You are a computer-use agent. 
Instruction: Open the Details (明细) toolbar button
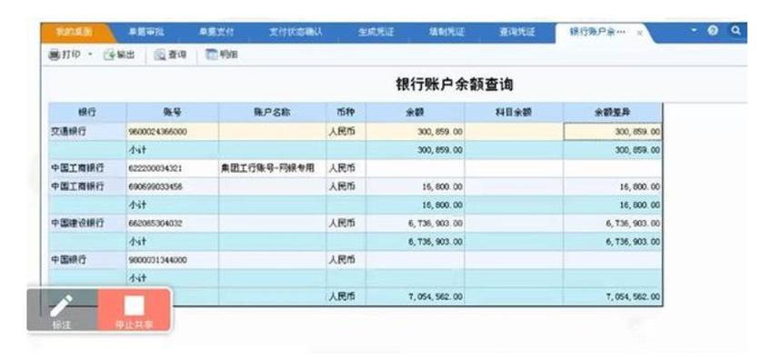tap(222, 55)
